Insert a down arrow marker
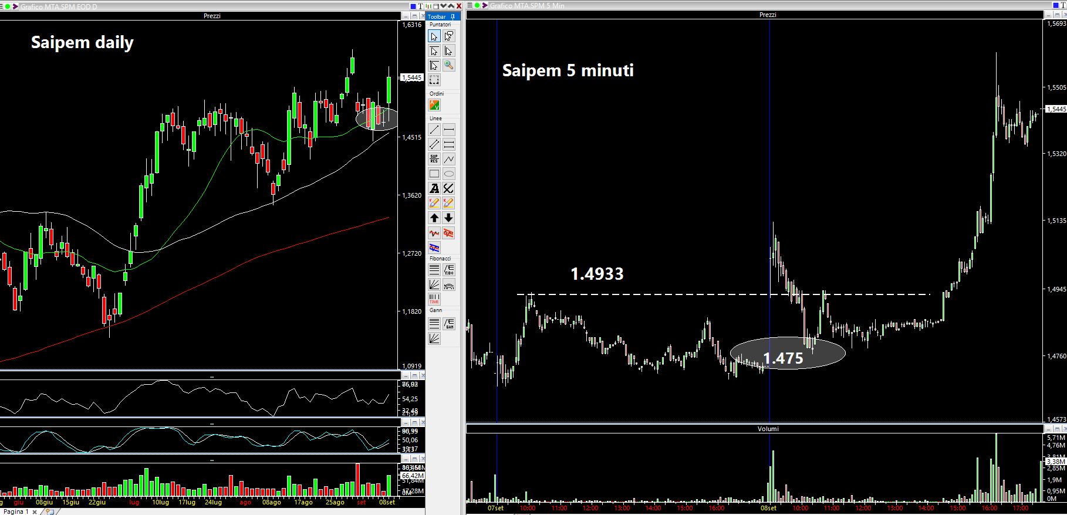This screenshot has width=1067, height=515. pyautogui.click(x=448, y=218)
